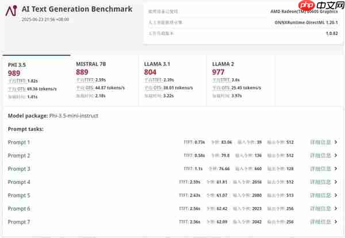Open 详细信息 link for Prompt 1
345x238 pixels.
pyautogui.click(x=320, y=142)
